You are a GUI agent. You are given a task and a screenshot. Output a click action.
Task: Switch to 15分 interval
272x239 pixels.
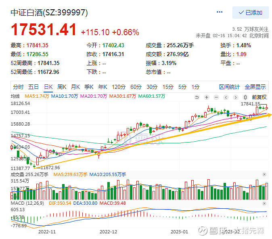click(x=168, y=87)
